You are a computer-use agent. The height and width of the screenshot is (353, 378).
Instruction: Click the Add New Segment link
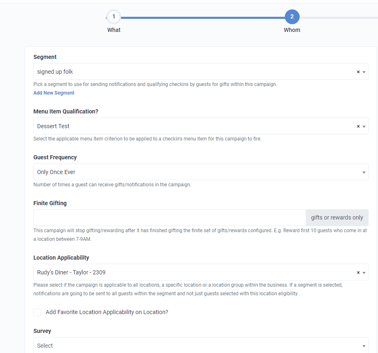(x=54, y=93)
